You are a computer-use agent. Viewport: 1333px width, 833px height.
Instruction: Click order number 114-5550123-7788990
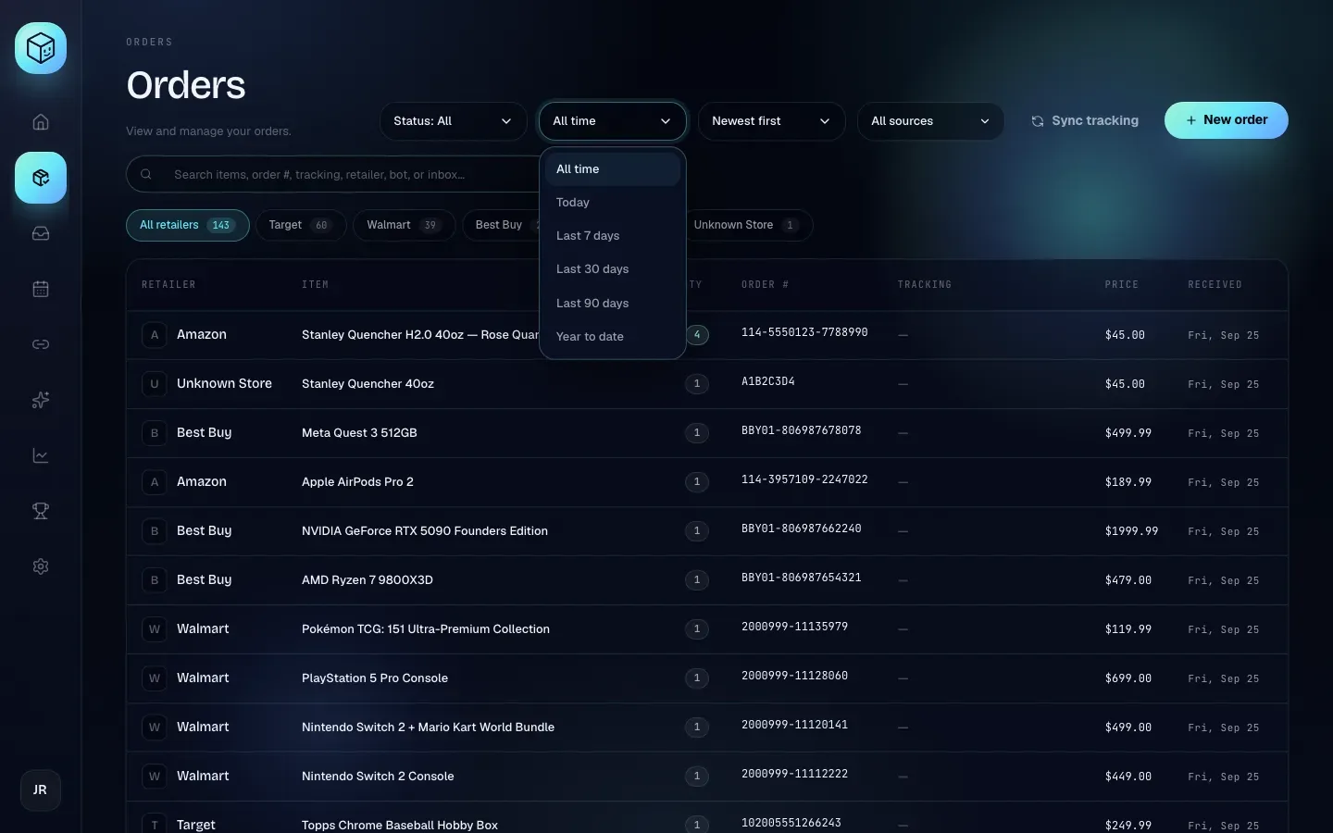tap(804, 332)
